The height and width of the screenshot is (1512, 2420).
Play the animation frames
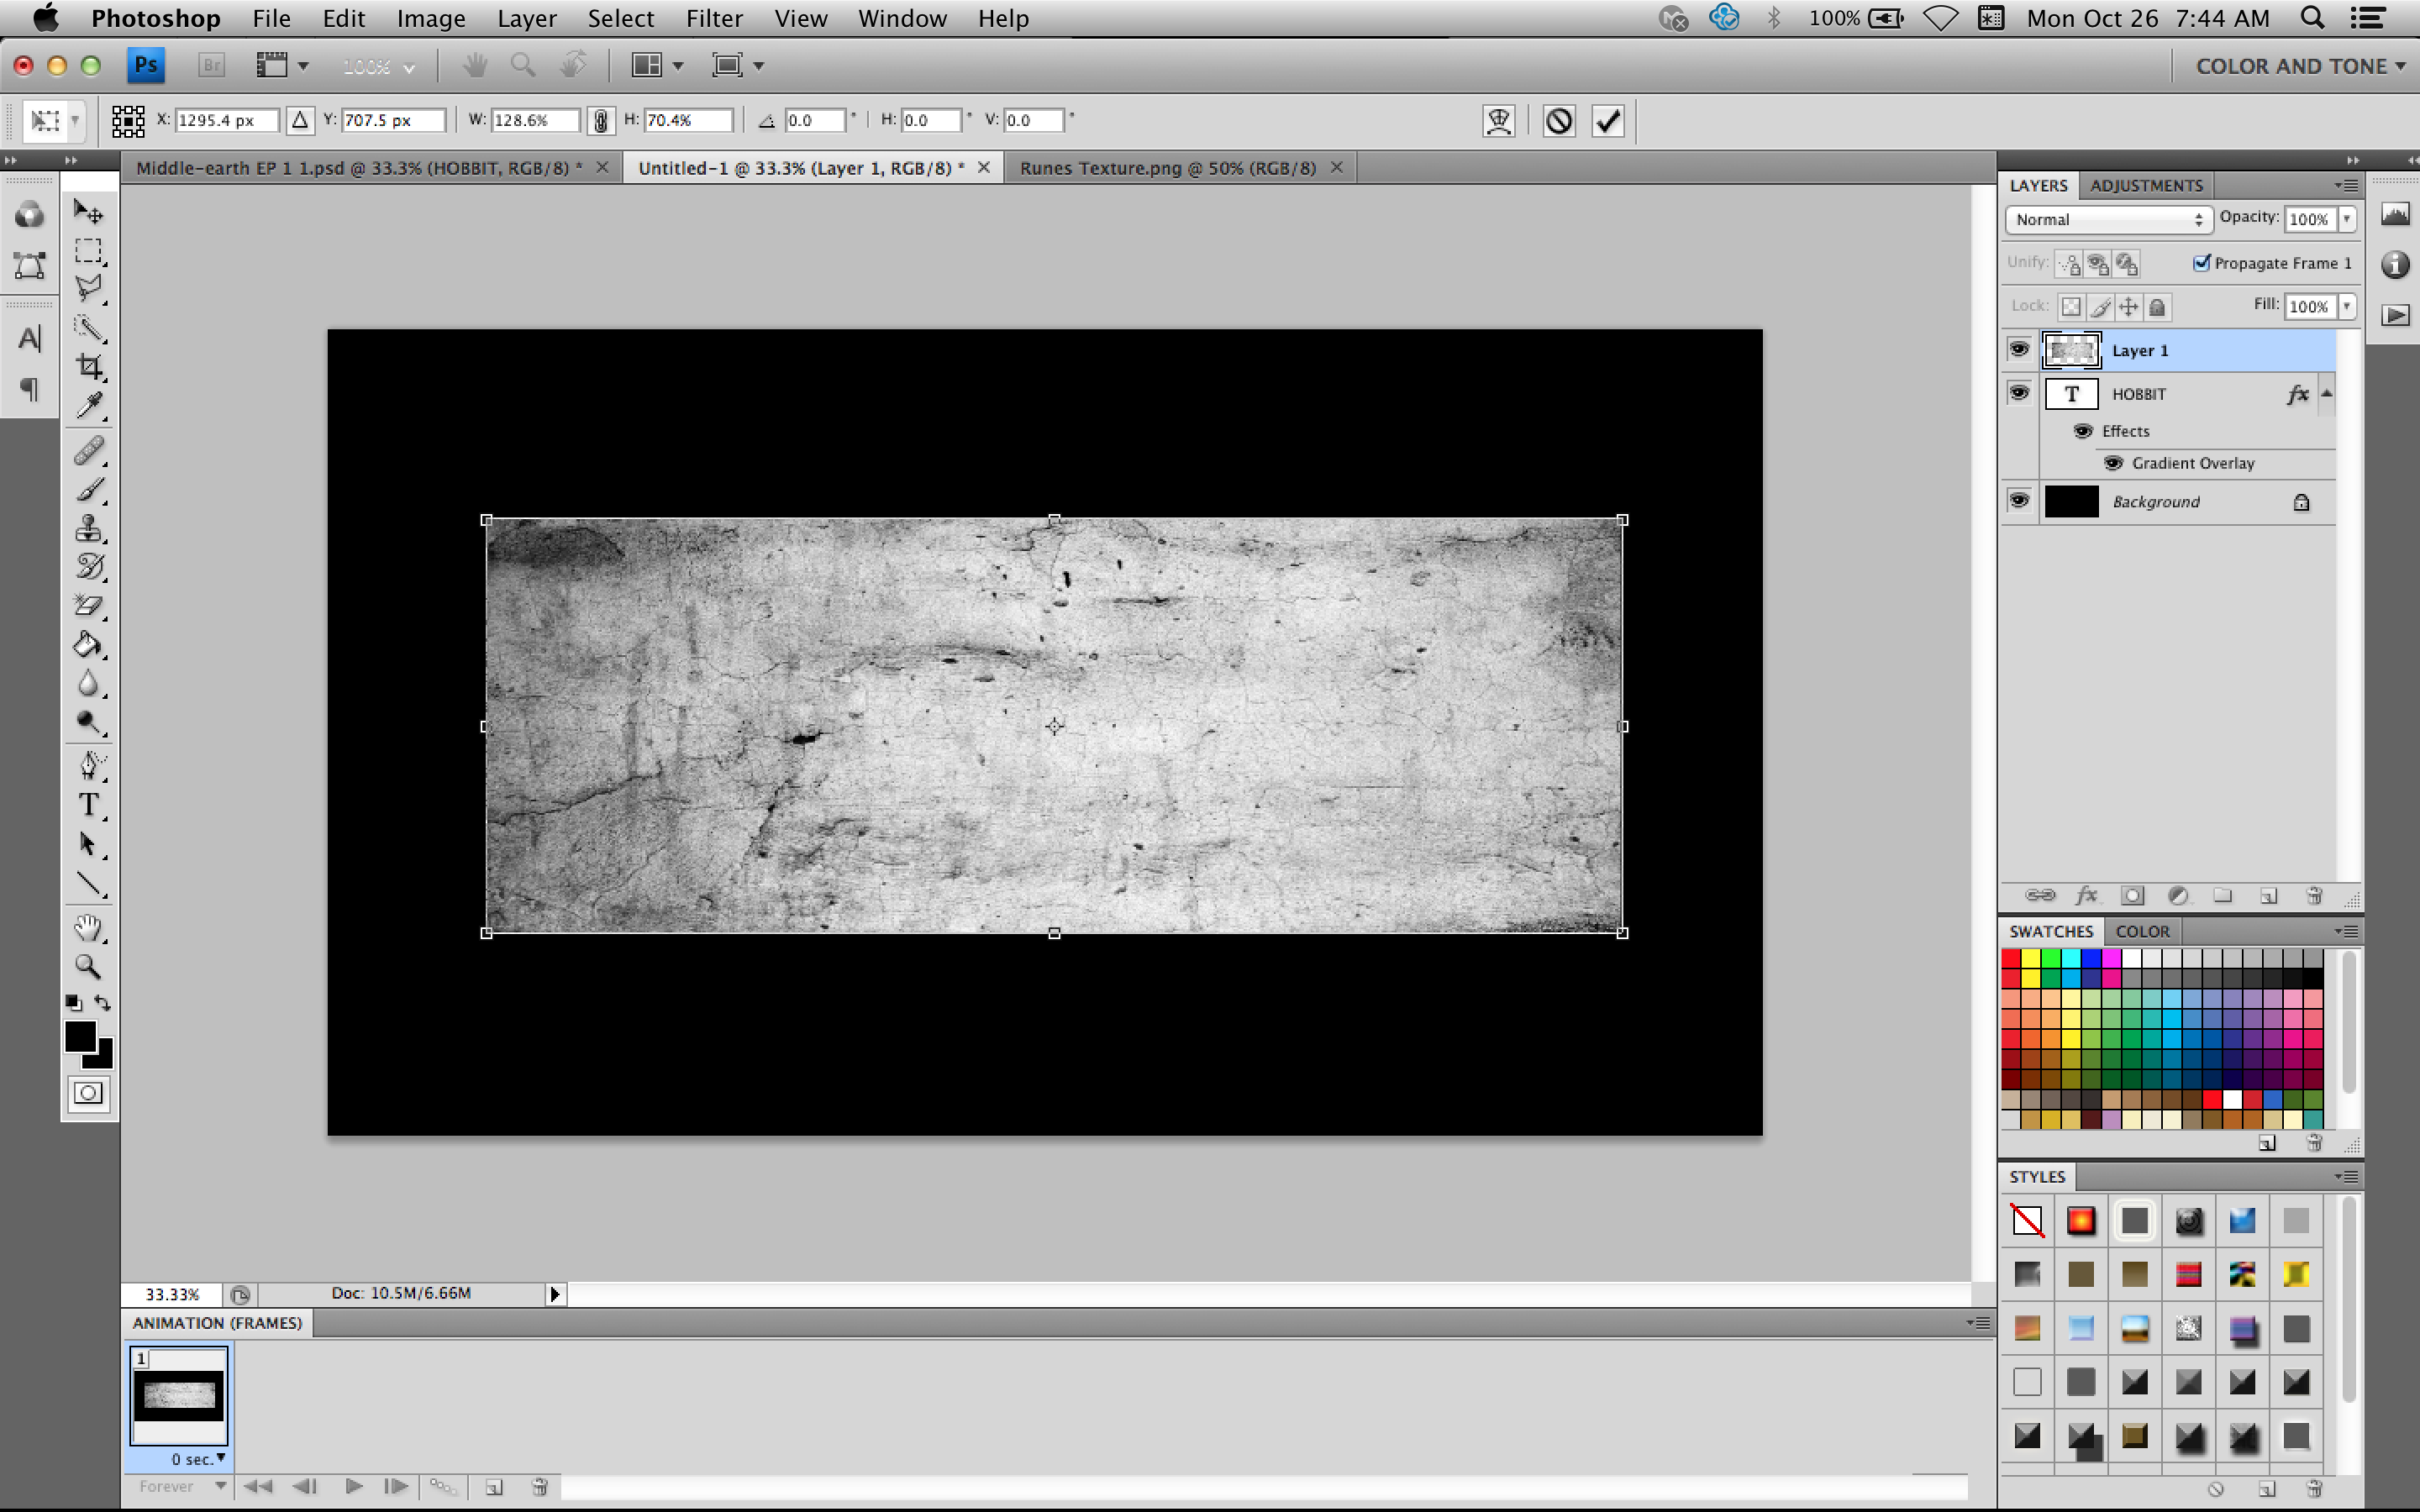[x=354, y=1486]
